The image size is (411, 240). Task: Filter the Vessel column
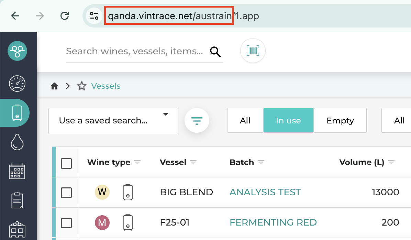pos(193,162)
